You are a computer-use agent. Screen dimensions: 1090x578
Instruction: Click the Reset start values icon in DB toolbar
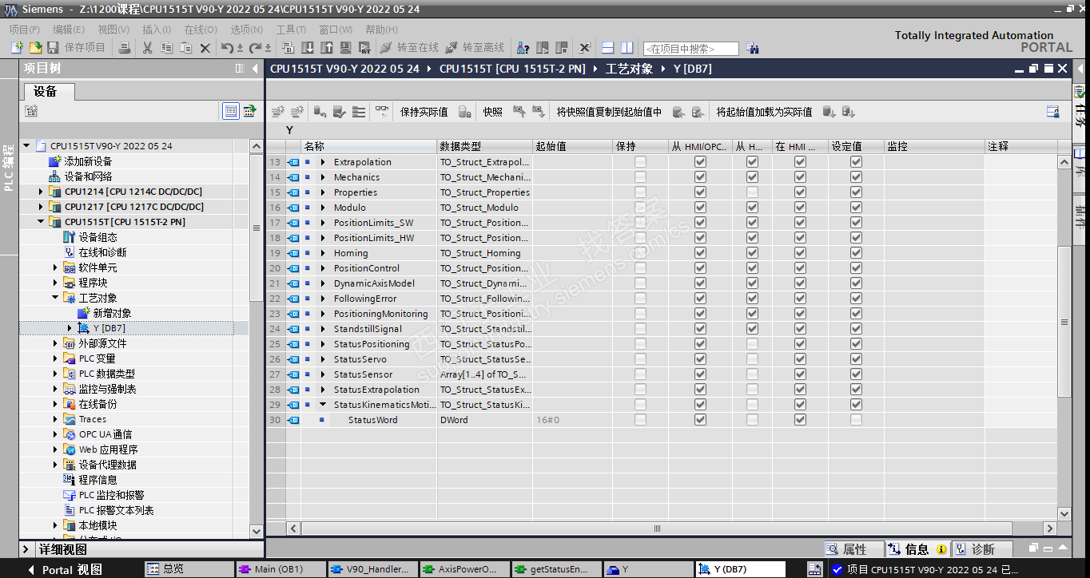(320, 112)
